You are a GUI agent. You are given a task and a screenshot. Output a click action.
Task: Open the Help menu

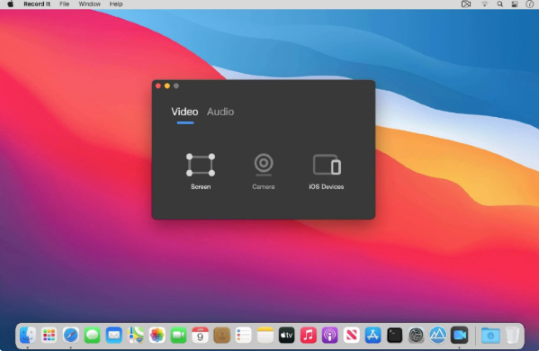pos(116,4)
